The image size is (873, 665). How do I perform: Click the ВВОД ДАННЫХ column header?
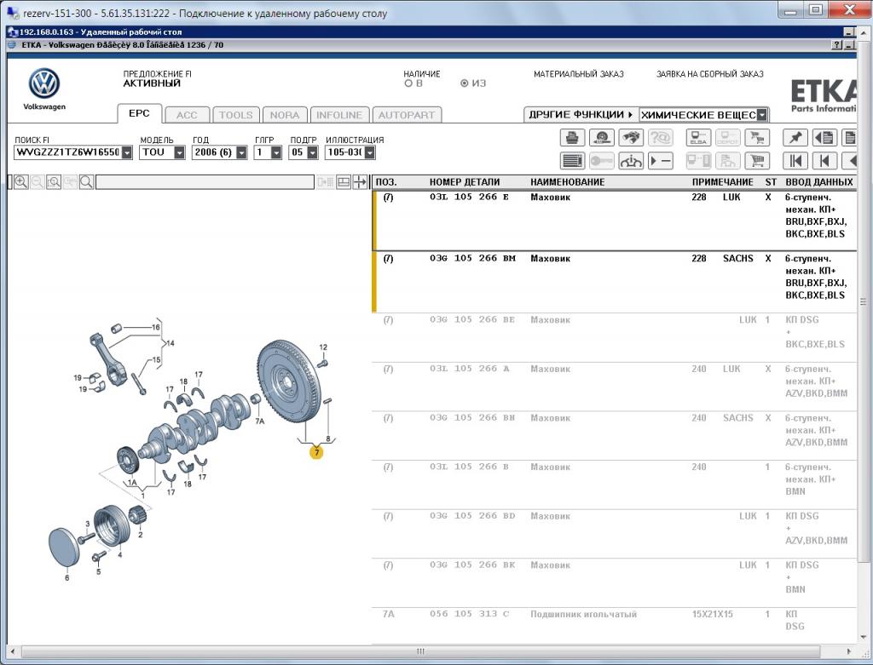point(819,182)
